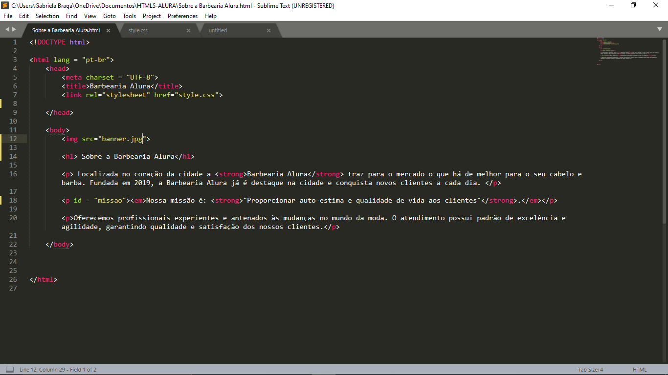Image resolution: width=668 pixels, height=375 pixels.
Task: Click line number 1 in the gutter
Action: pos(15,42)
